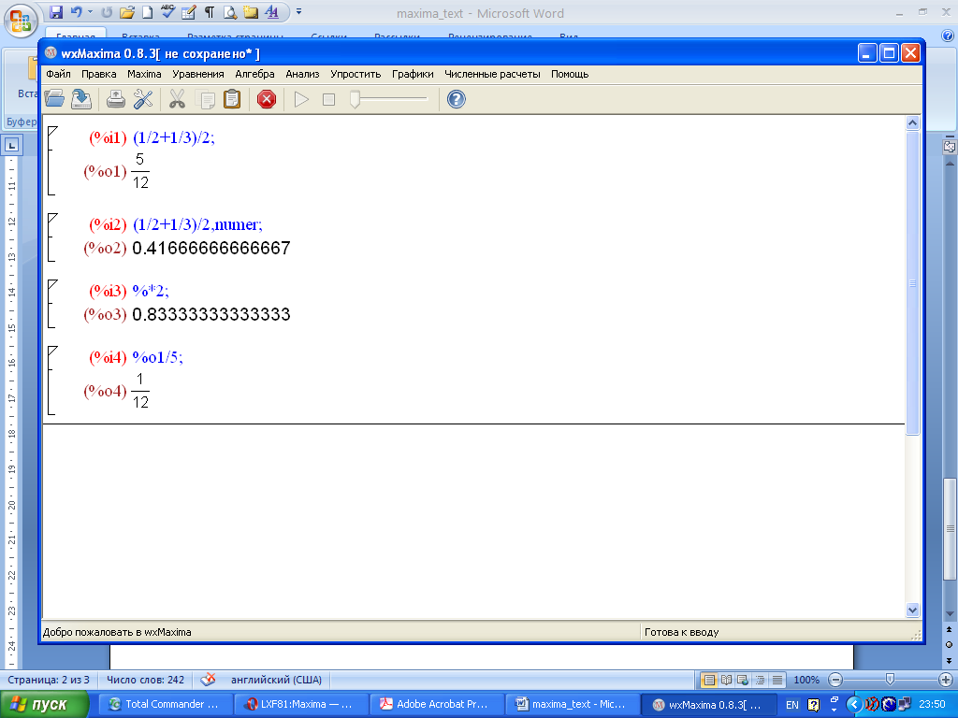Image resolution: width=958 pixels, height=718 pixels.
Task: Switch to Total Commander taskbar button
Action: [x=166, y=705]
